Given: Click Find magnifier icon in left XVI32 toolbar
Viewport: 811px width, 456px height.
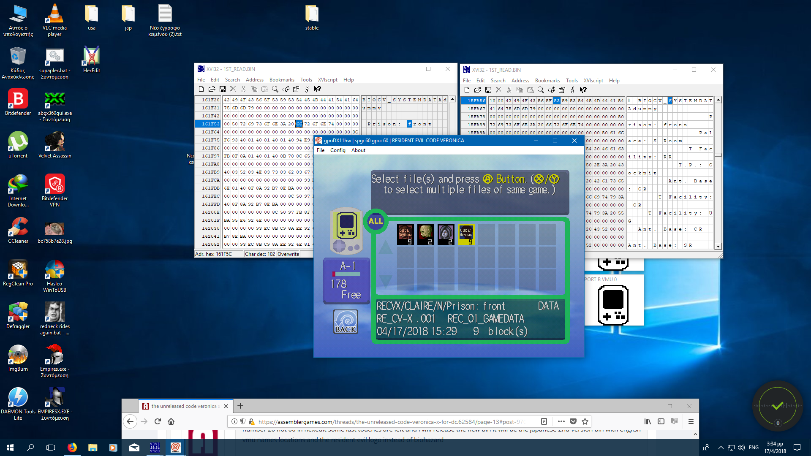Looking at the screenshot, I should [x=275, y=89].
